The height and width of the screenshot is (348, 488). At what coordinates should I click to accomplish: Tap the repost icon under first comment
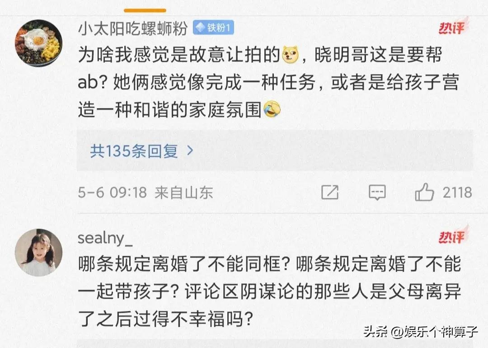(330, 193)
